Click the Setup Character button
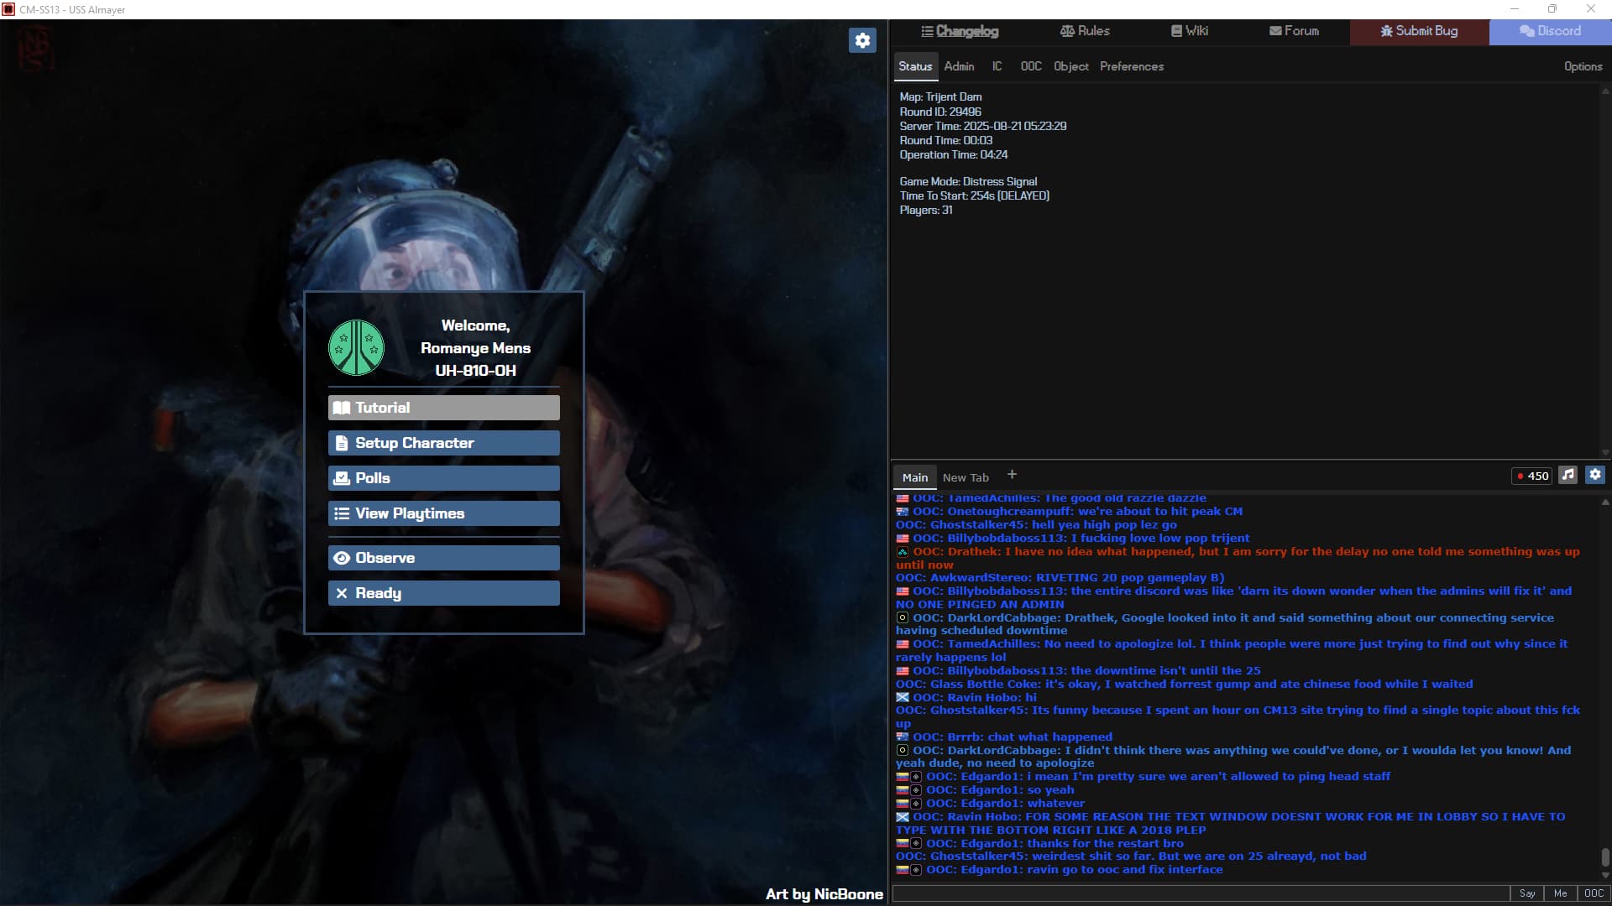This screenshot has height=906, width=1612. pos(443,443)
